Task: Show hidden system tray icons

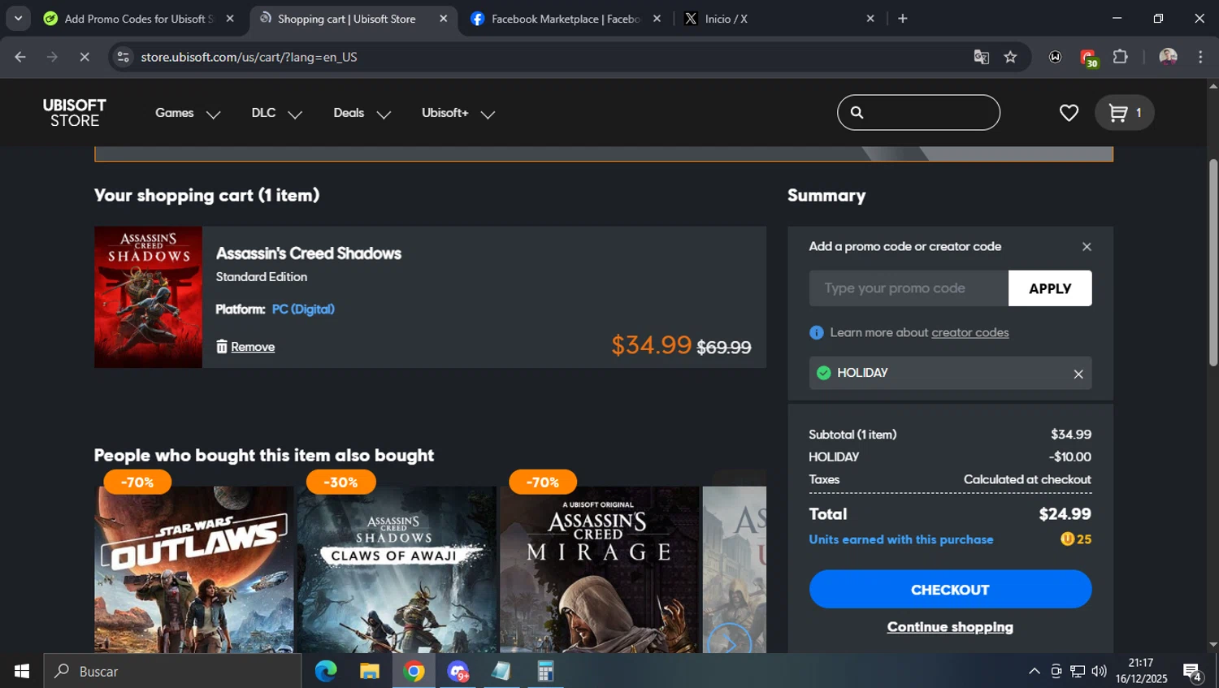Action: pyautogui.click(x=1034, y=671)
